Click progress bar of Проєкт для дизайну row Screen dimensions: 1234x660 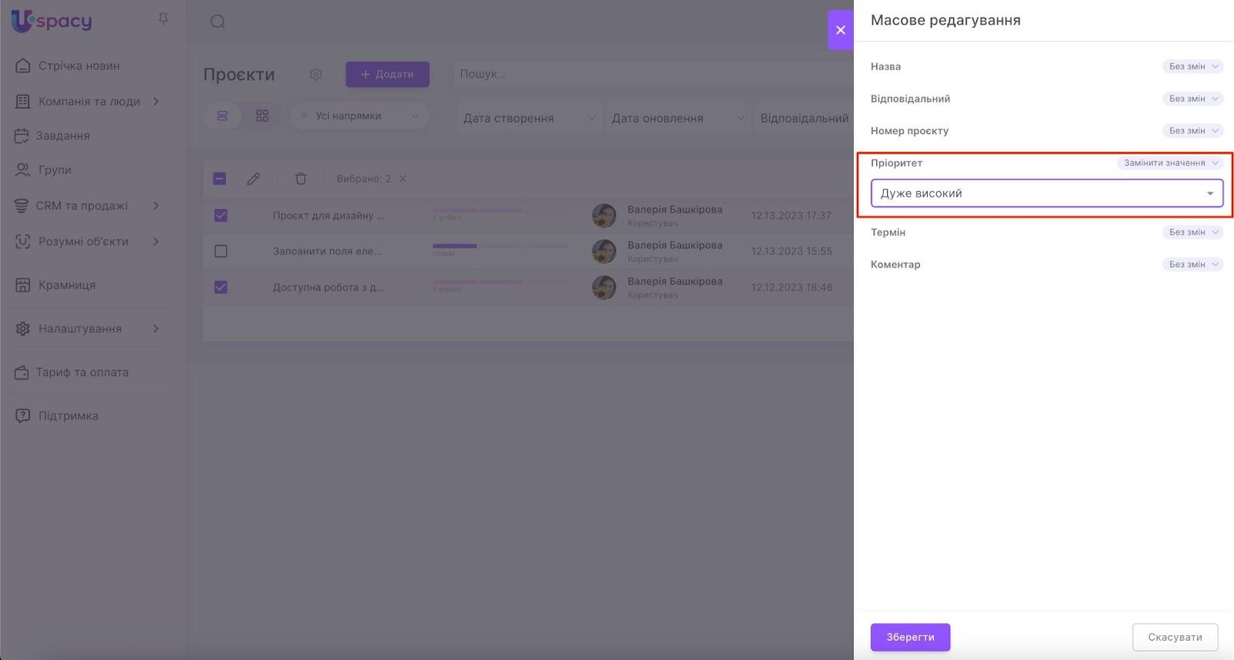[500, 210]
